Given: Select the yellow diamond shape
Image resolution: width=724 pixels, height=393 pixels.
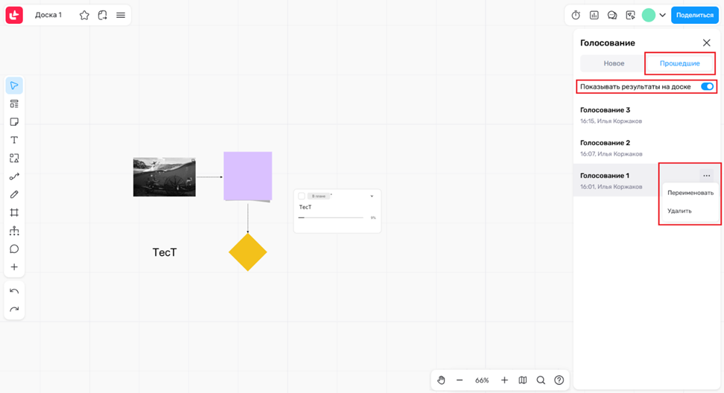Looking at the screenshot, I should 248,252.
